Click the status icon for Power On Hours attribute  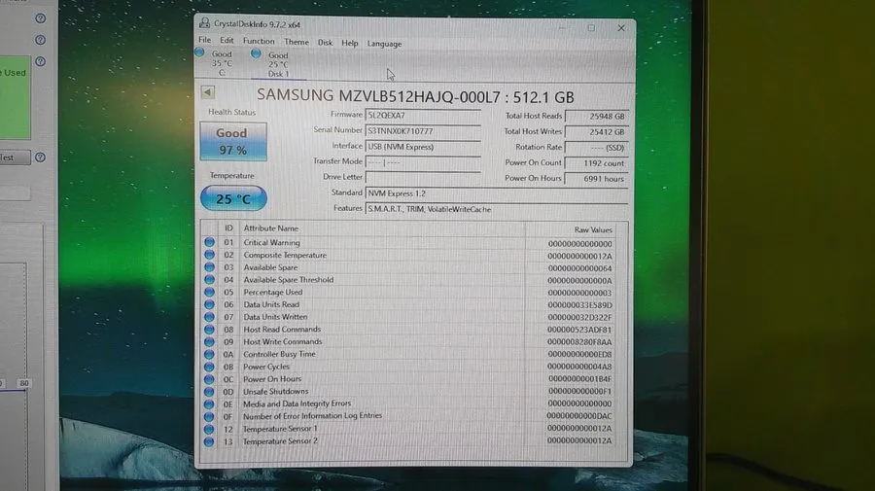(209, 379)
